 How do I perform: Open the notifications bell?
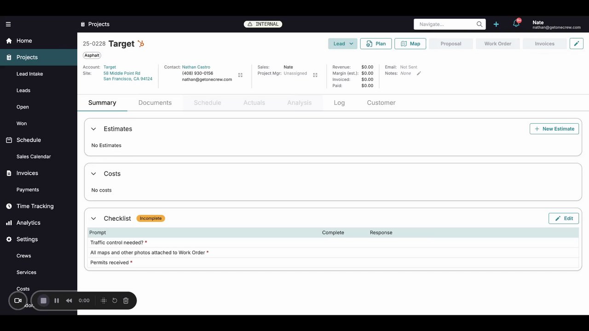tap(516, 24)
